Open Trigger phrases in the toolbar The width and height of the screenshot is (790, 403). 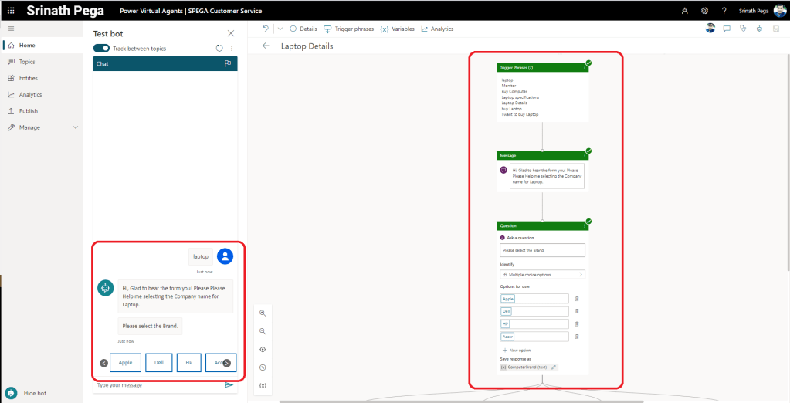click(x=348, y=29)
